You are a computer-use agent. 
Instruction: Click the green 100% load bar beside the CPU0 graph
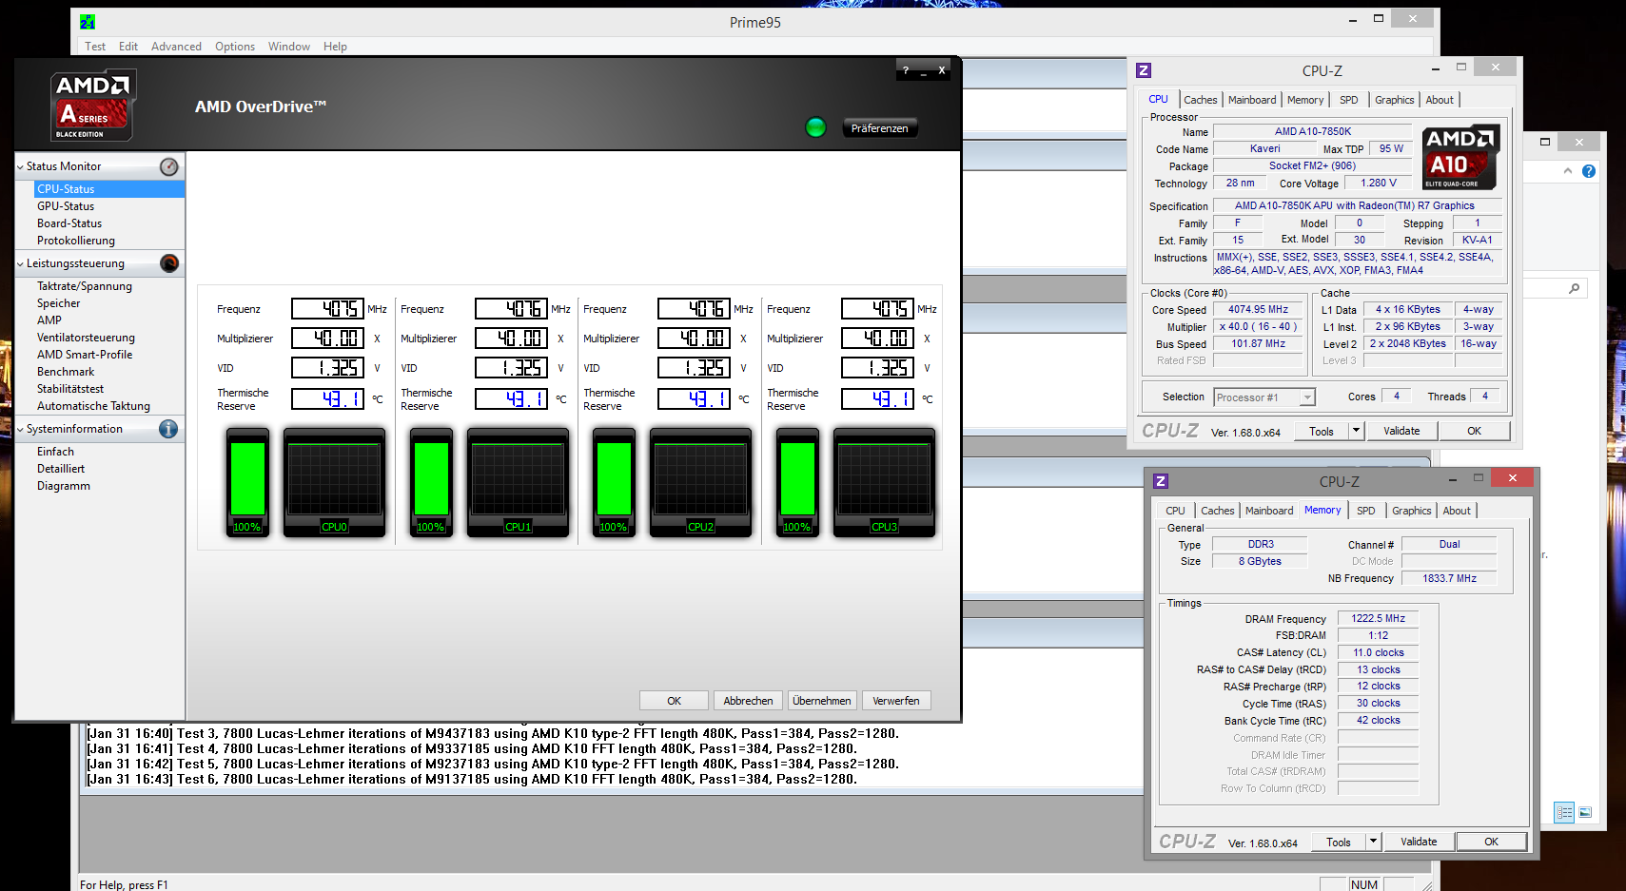(x=247, y=483)
